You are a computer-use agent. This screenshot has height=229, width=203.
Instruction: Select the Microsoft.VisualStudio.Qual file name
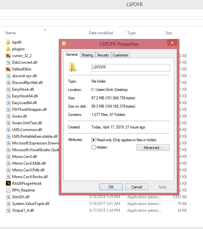pos(35,150)
